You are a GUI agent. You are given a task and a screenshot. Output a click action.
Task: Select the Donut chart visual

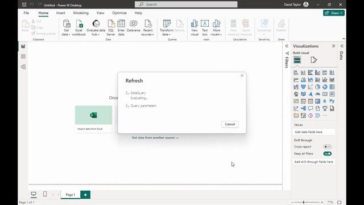[325, 87]
